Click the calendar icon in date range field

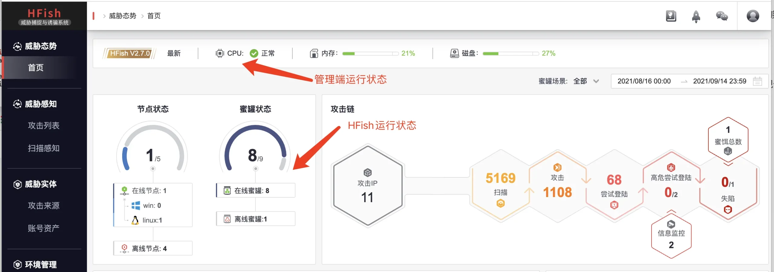click(x=757, y=81)
